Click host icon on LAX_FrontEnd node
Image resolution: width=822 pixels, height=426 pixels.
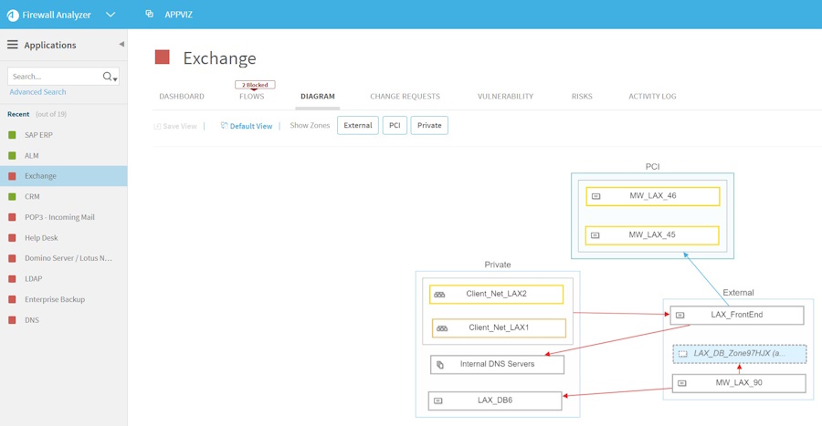point(680,315)
